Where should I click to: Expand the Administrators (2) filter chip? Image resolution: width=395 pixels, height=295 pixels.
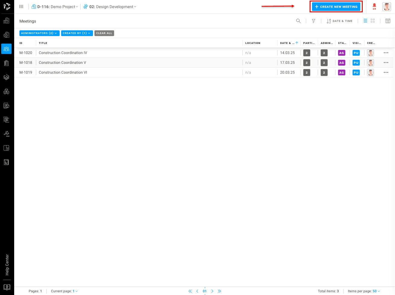(x=39, y=33)
